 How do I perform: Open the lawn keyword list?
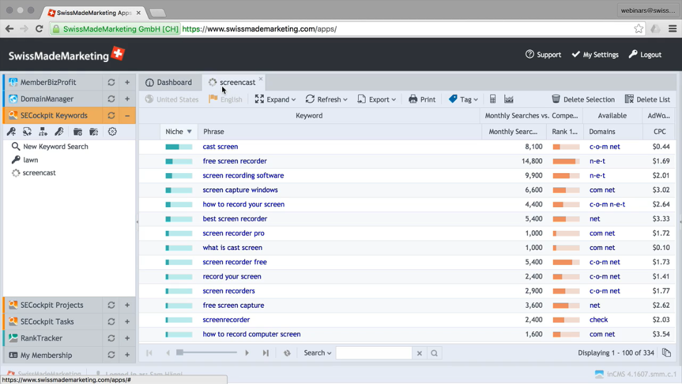30,159
